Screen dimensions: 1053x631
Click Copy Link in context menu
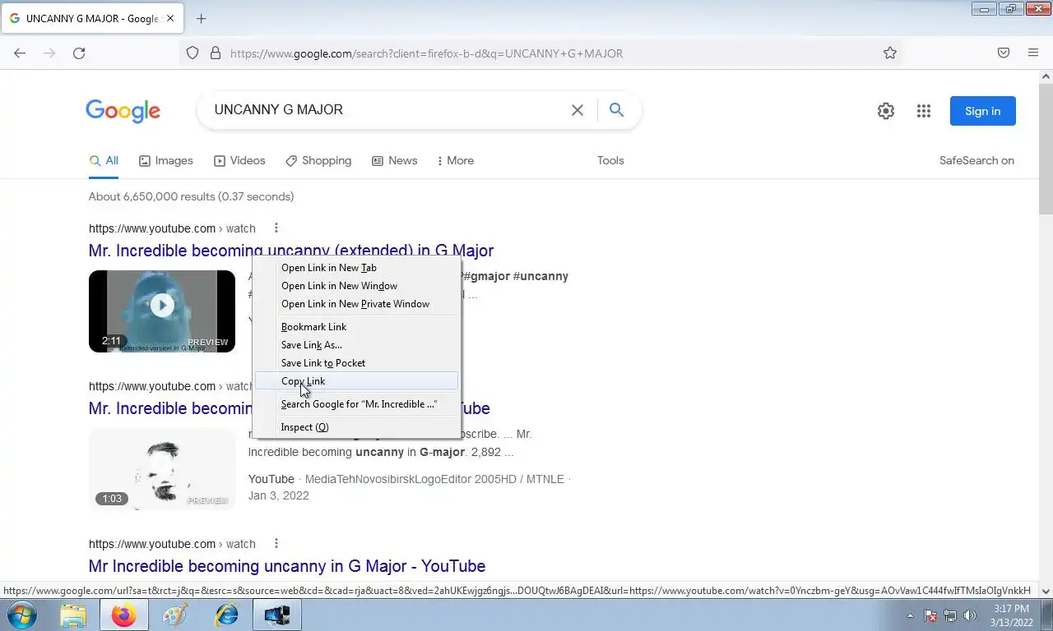pos(356,381)
